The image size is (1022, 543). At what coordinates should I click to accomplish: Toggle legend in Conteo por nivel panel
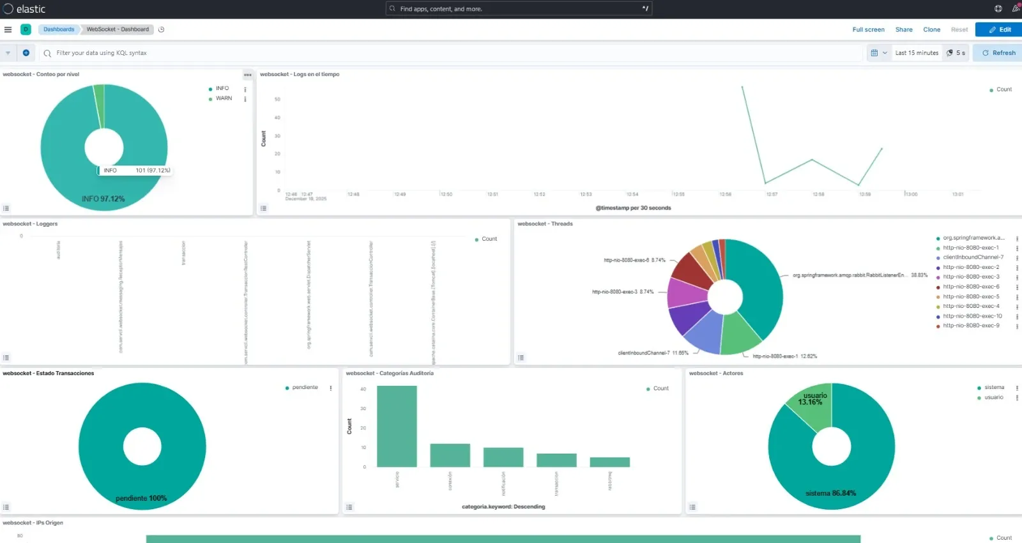6,208
